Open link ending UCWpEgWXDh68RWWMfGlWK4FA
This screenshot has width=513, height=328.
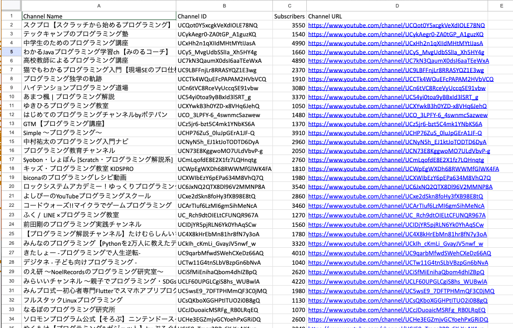tap(403, 168)
